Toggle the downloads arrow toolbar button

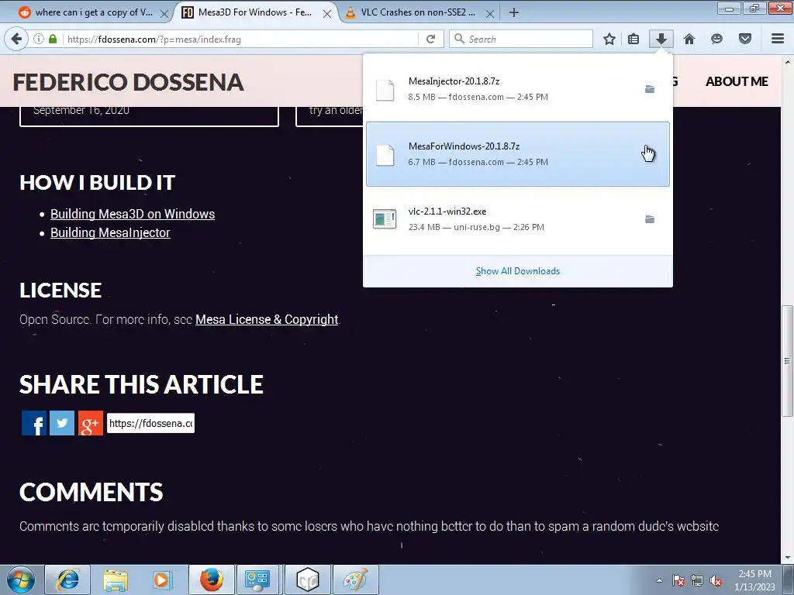(661, 39)
